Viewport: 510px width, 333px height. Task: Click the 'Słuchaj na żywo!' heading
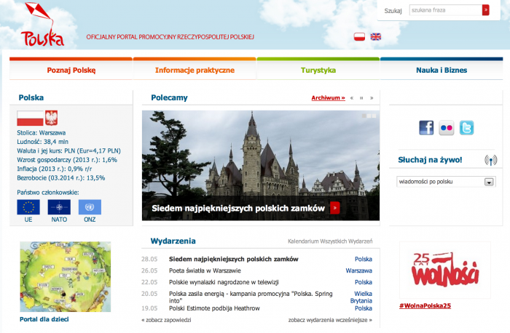[430, 160]
